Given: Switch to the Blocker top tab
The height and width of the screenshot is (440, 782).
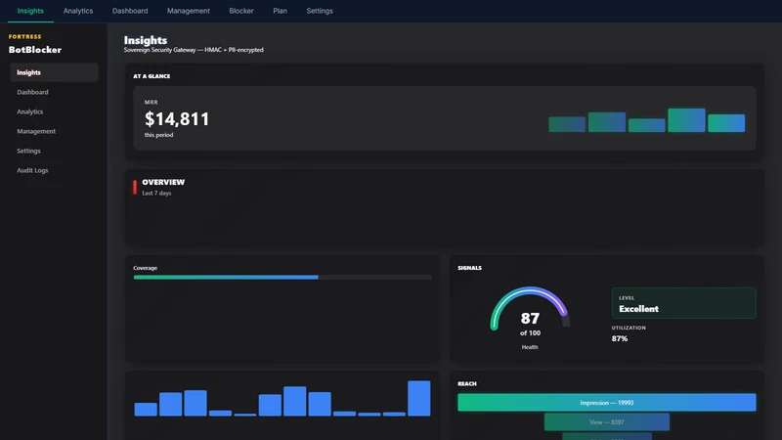Looking at the screenshot, I should click(x=241, y=11).
